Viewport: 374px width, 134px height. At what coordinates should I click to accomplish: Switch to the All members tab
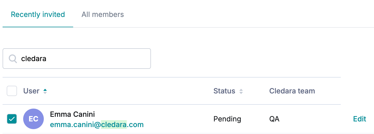[103, 14]
